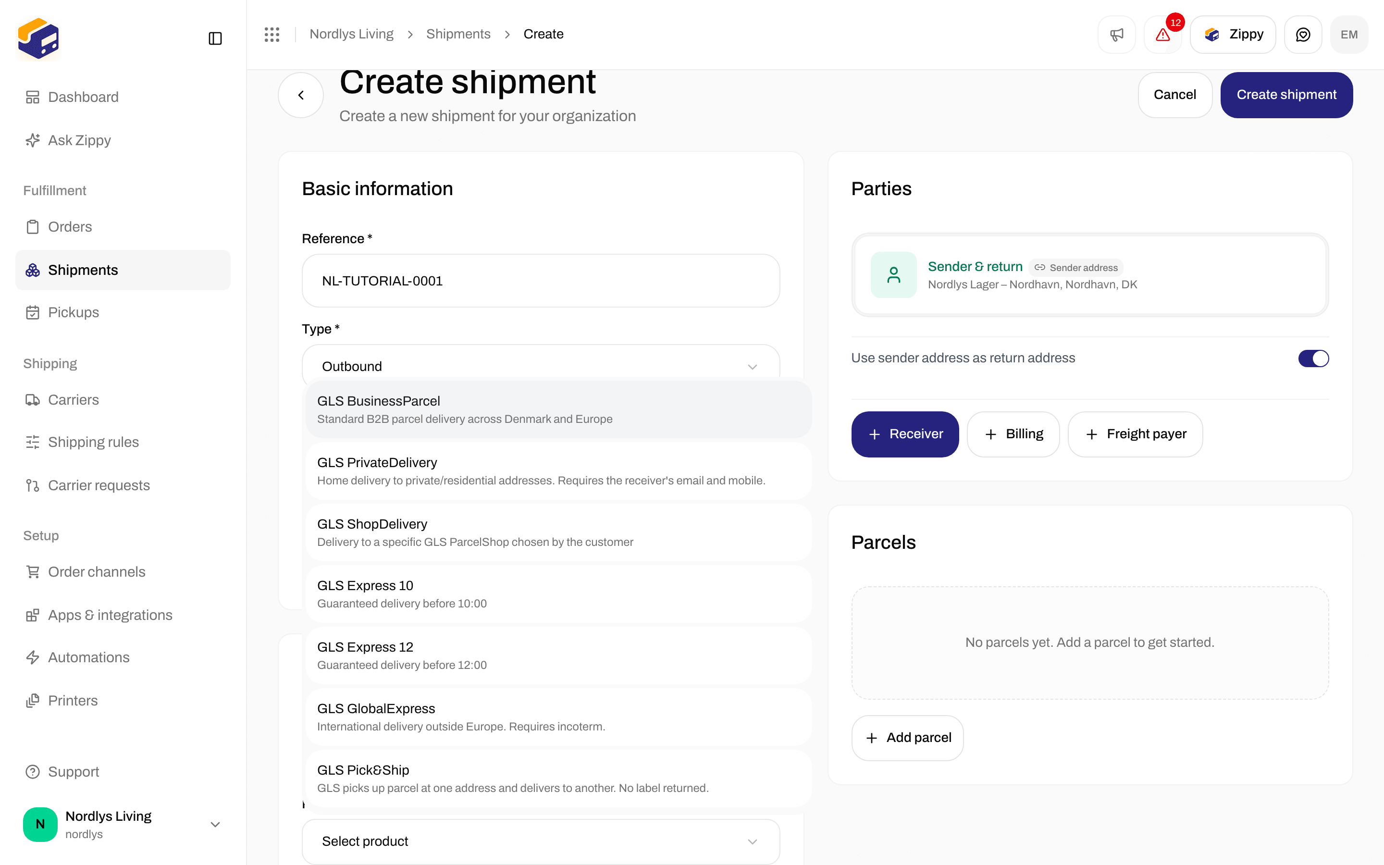Click the EM user avatar
Image resolution: width=1384 pixels, height=865 pixels.
click(1349, 34)
